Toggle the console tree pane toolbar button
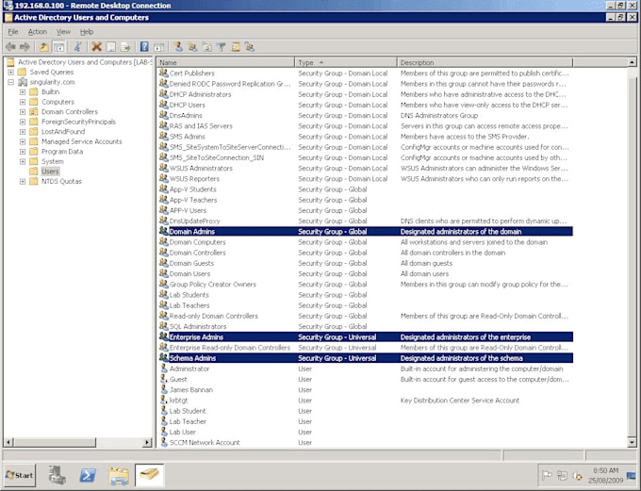 58,47
